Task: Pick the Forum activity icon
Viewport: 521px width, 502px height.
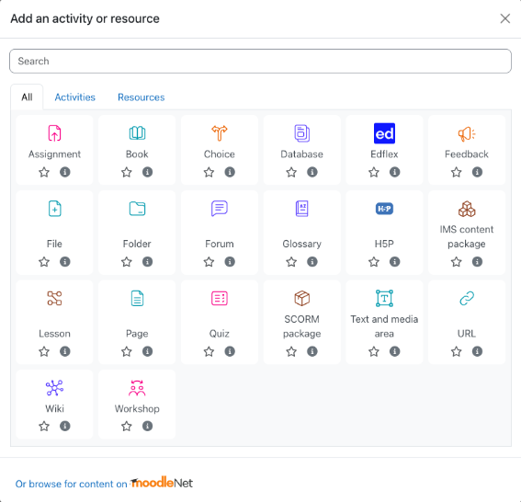Action: pos(220,209)
